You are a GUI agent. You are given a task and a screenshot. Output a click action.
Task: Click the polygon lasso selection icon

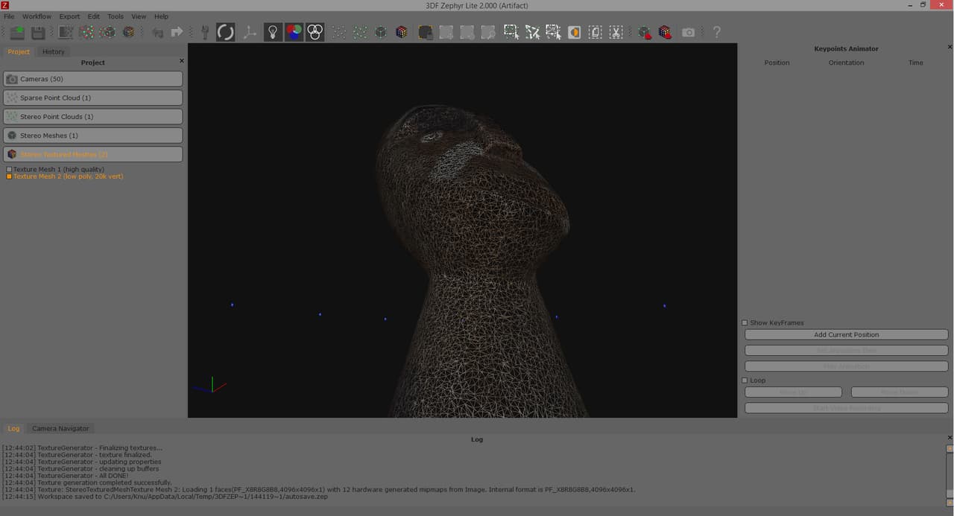(x=532, y=33)
